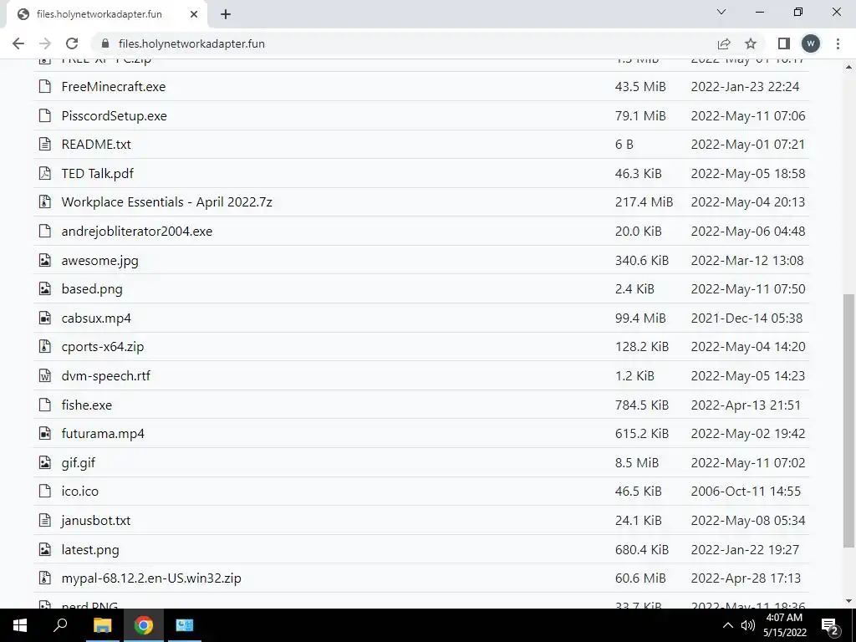Download FreeMinecraft.exe link

point(114,86)
